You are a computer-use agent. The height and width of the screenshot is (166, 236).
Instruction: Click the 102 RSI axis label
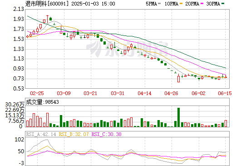click(x=20, y=140)
